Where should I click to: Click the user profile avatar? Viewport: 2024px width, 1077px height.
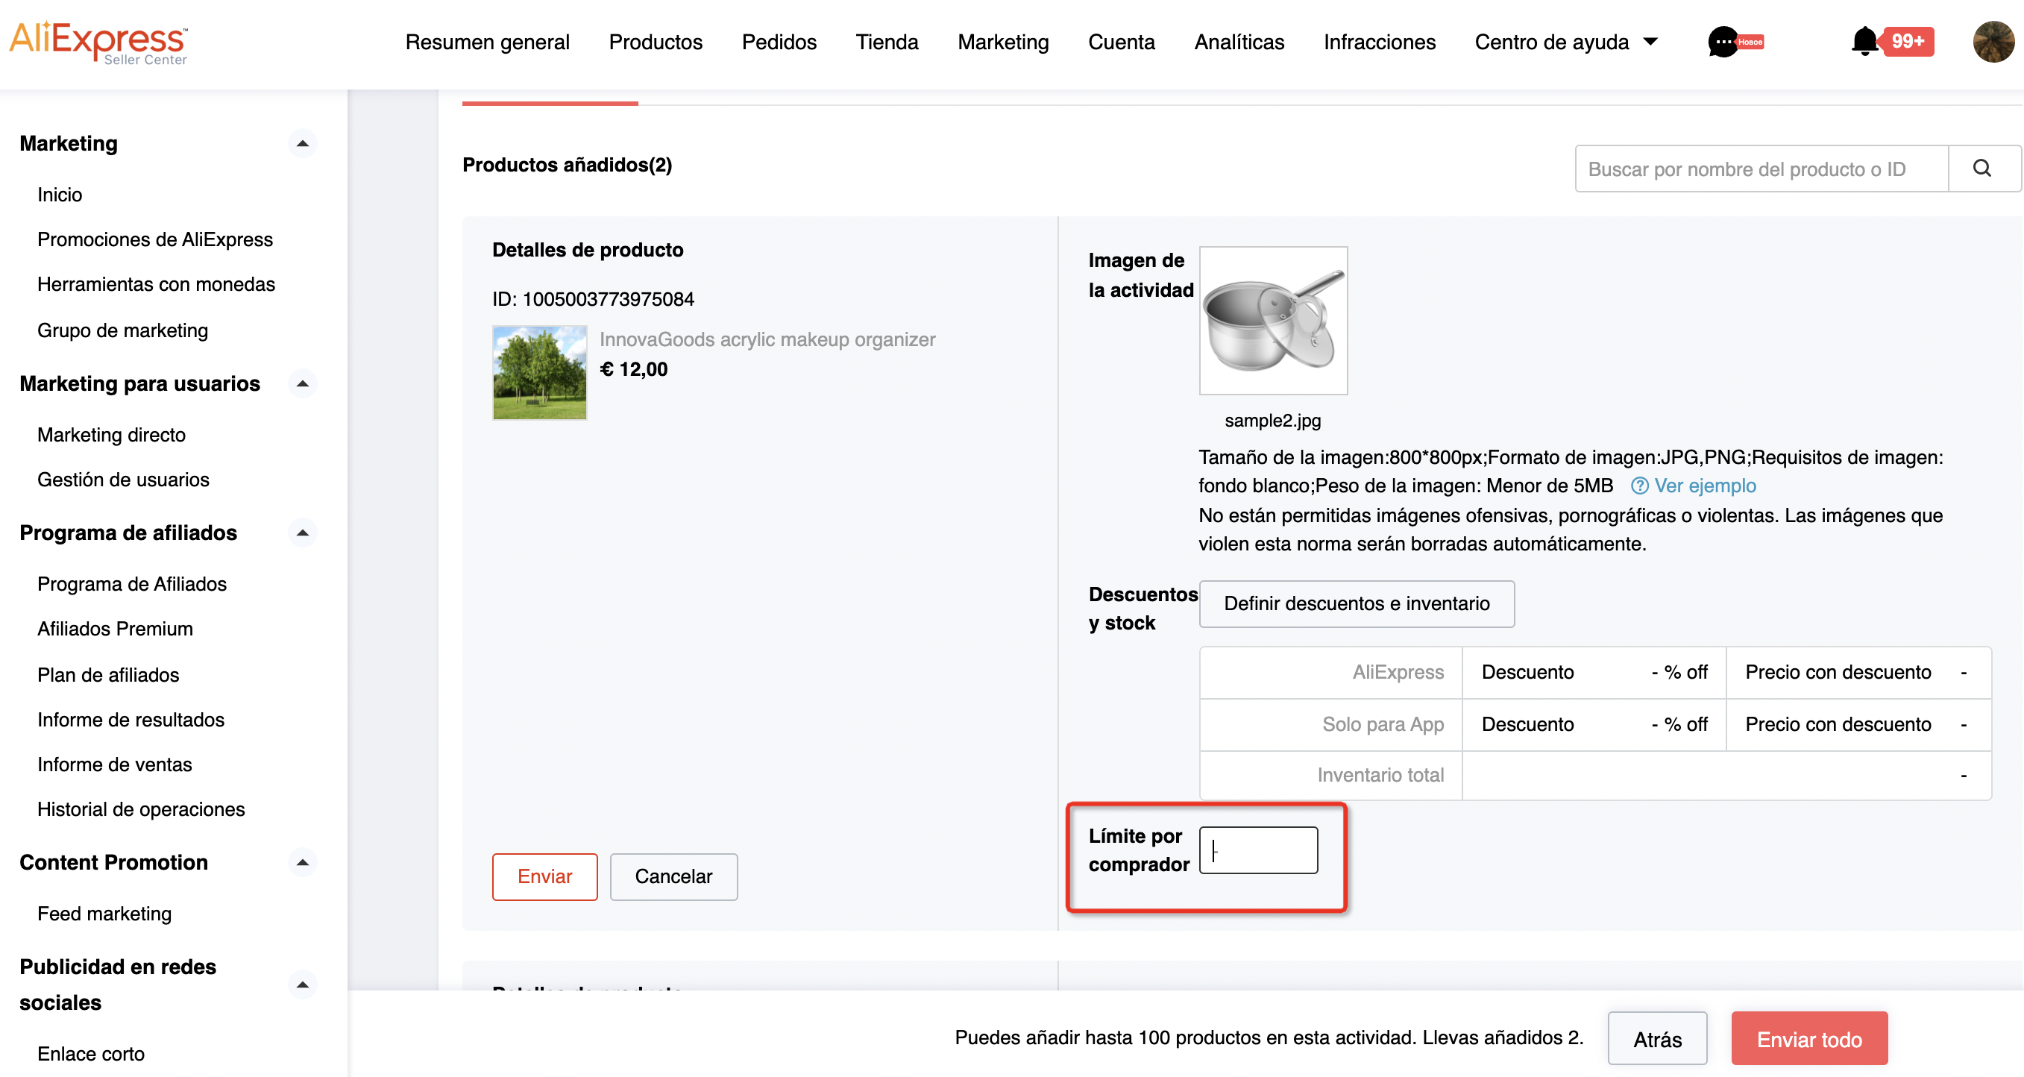[1993, 42]
